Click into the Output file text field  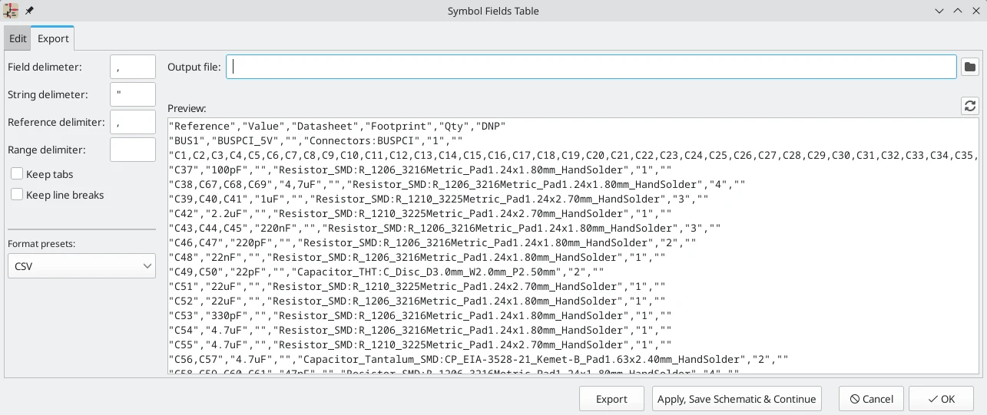click(x=591, y=67)
